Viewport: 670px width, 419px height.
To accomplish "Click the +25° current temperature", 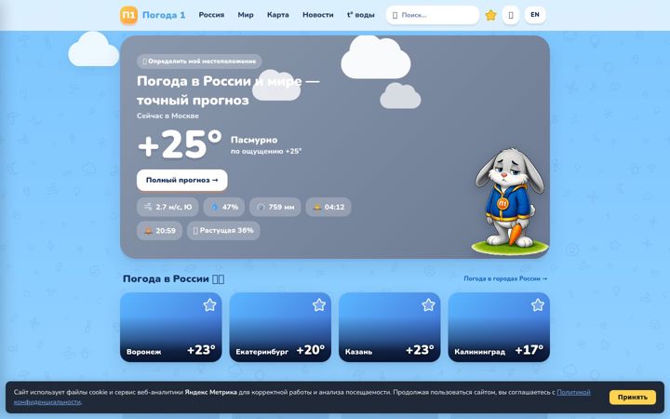I will tap(180, 144).
